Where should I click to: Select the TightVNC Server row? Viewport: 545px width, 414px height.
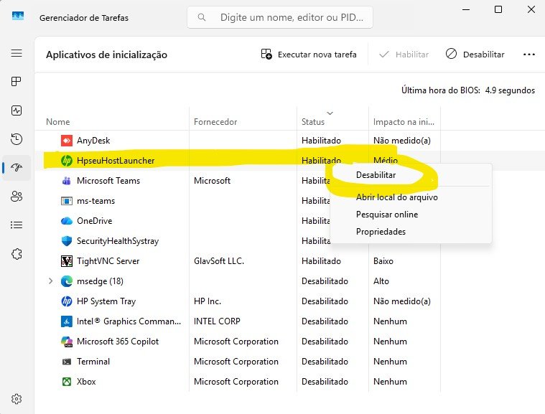click(108, 261)
